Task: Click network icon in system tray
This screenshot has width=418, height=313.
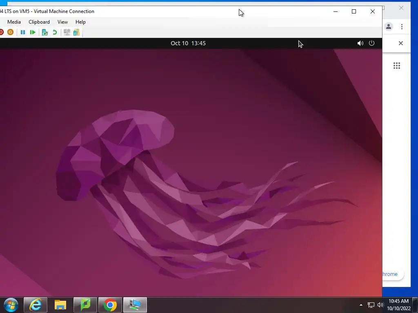Action: point(371,305)
